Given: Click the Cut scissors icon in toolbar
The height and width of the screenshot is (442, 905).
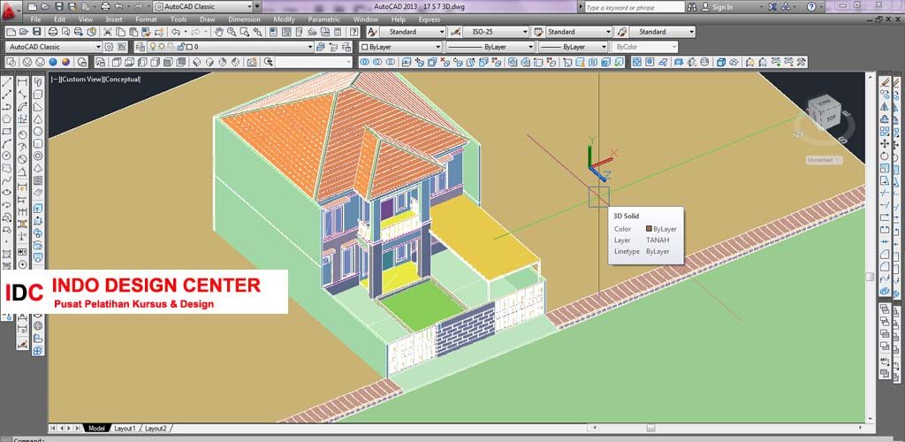Looking at the screenshot, I should [x=107, y=32].
